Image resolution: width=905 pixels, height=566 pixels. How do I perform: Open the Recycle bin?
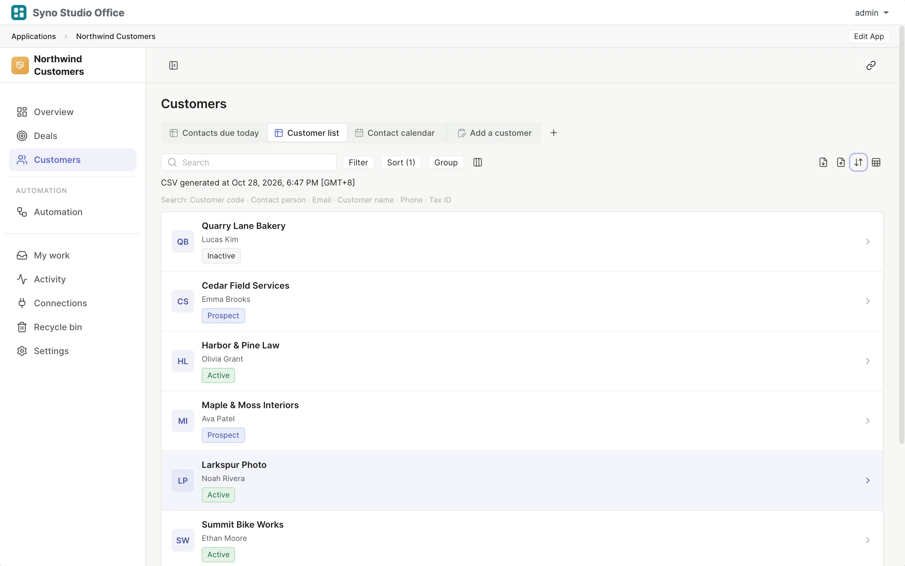pos(73,327)
